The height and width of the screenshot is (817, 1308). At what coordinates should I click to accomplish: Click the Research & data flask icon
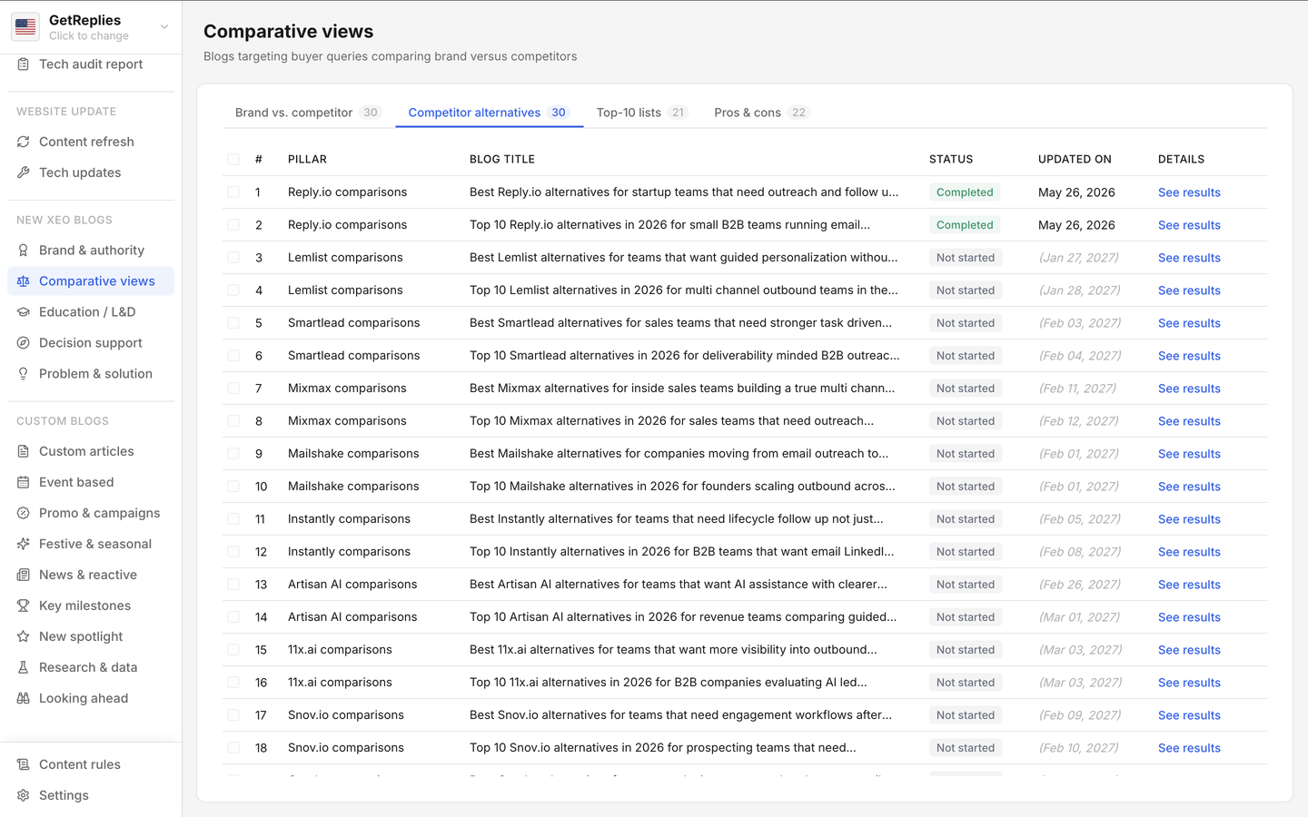[x=24, y=667]
